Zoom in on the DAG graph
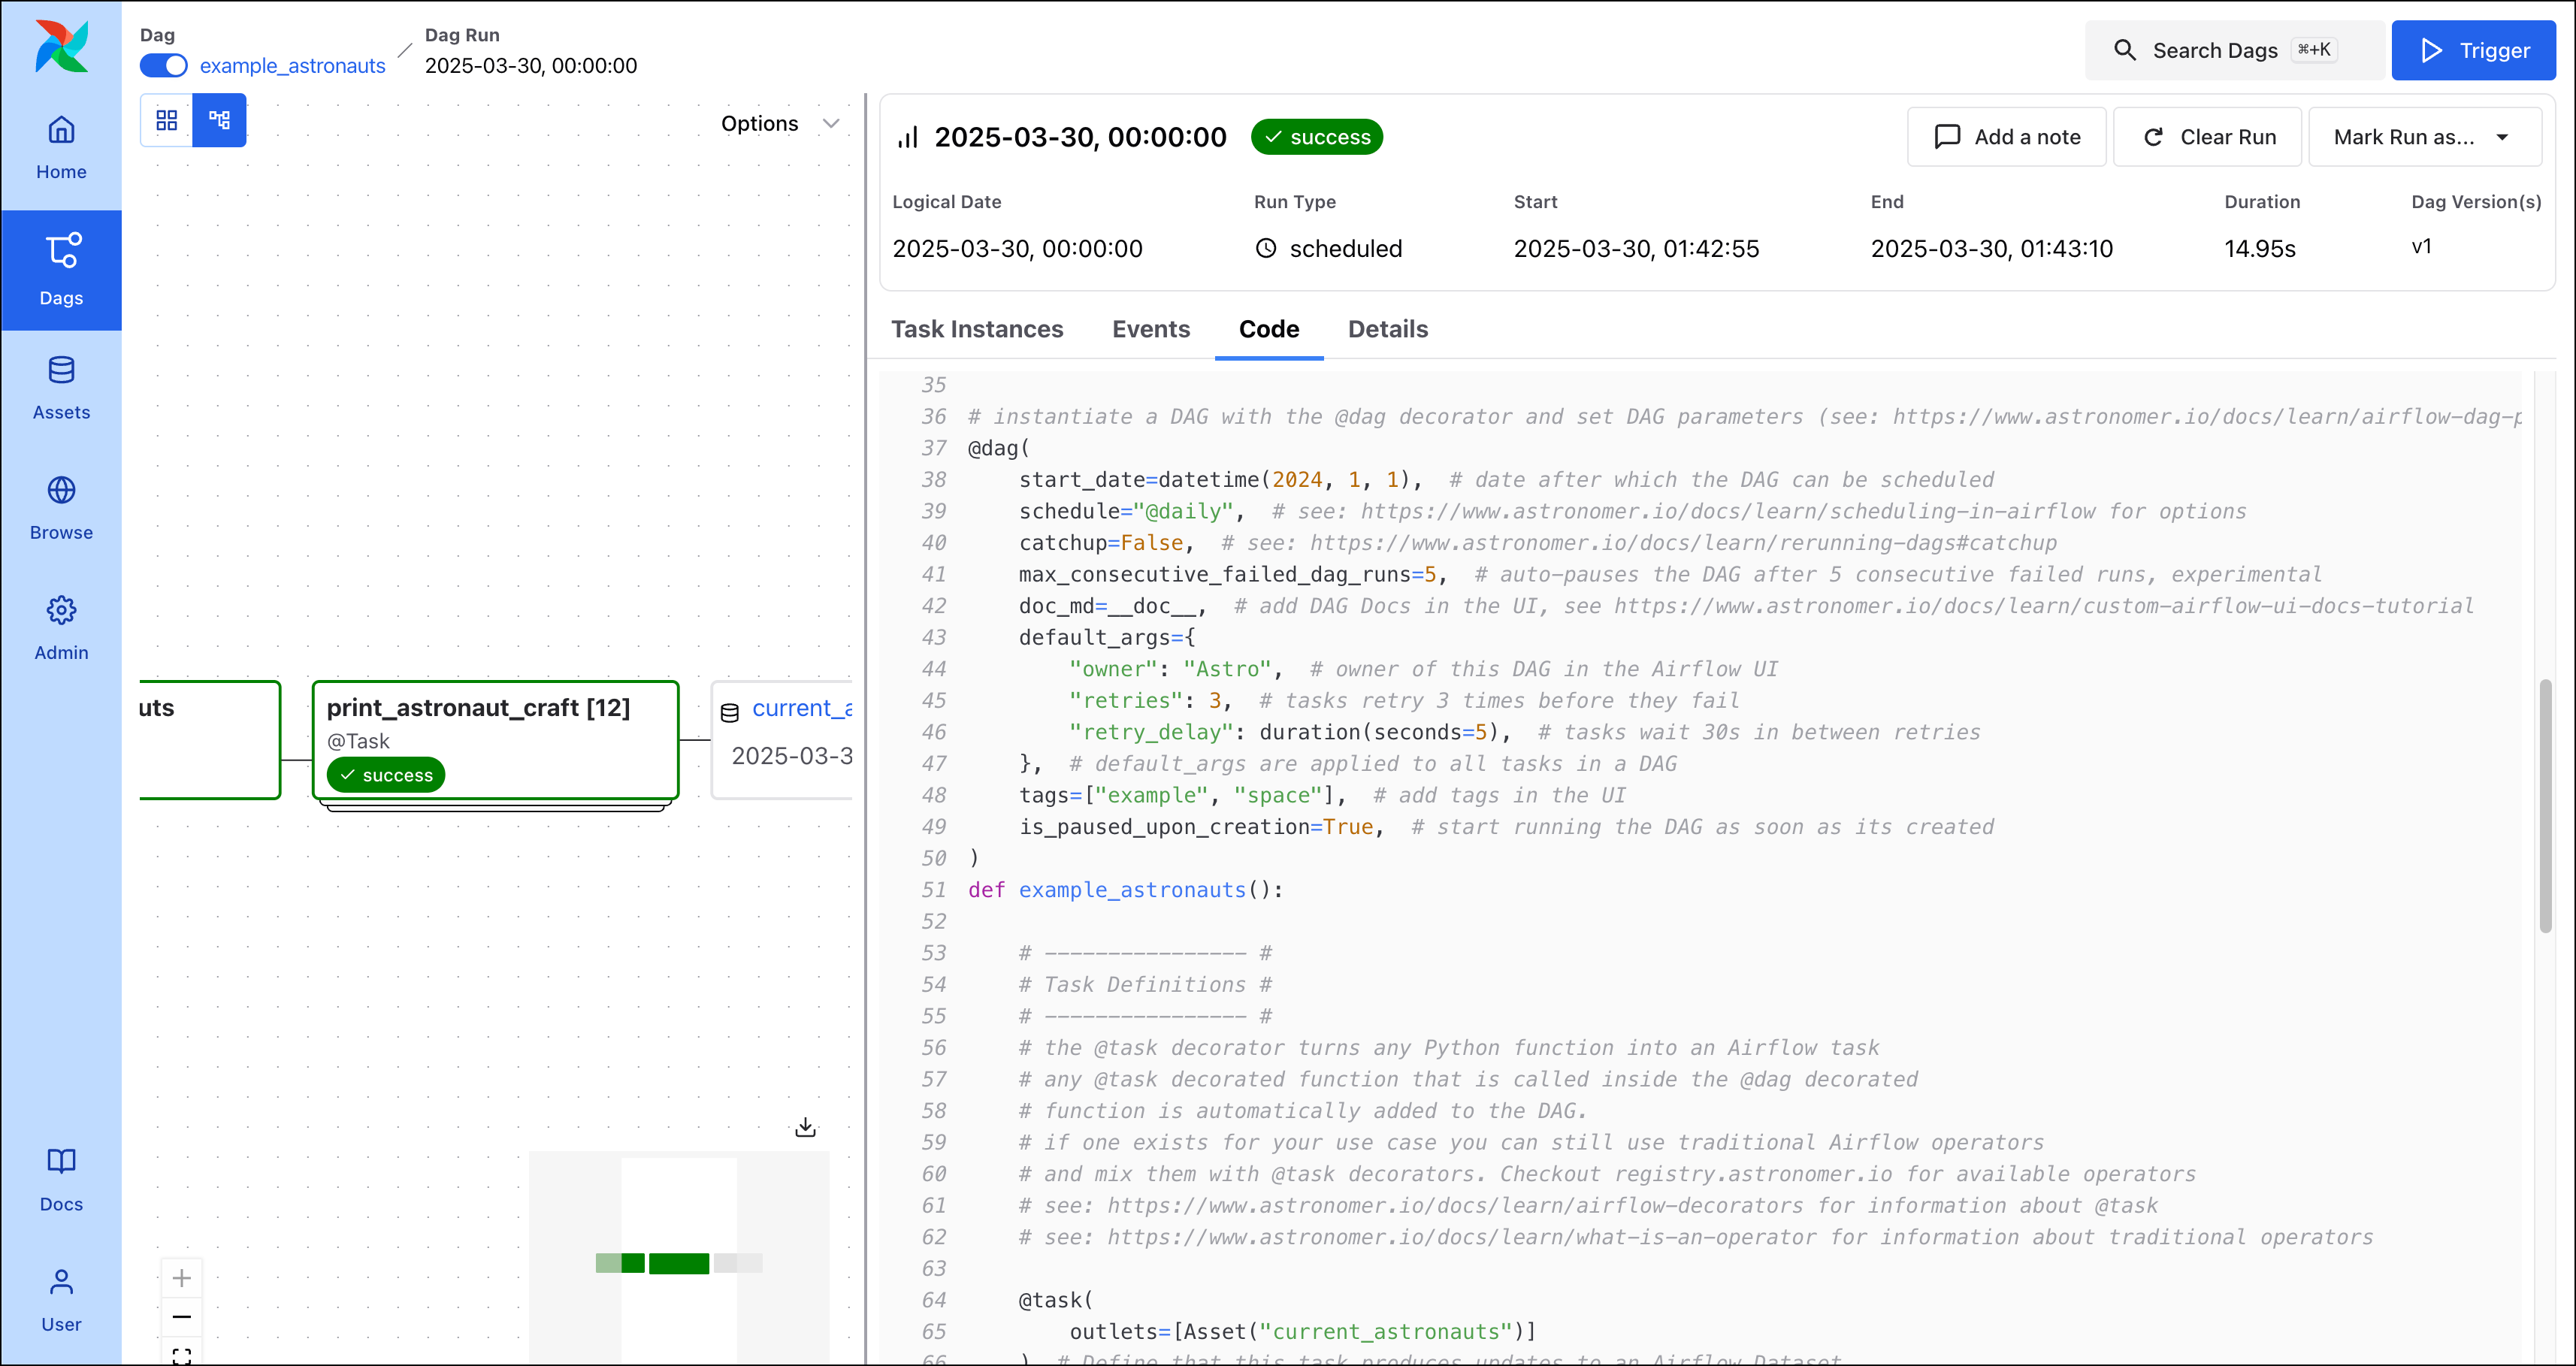 182,1277
